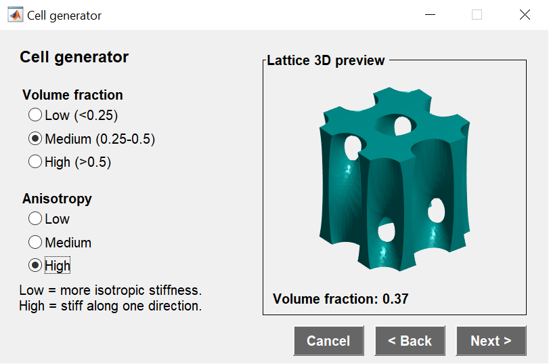
Task: Go to previous step with Back
Action: point(410,341)
